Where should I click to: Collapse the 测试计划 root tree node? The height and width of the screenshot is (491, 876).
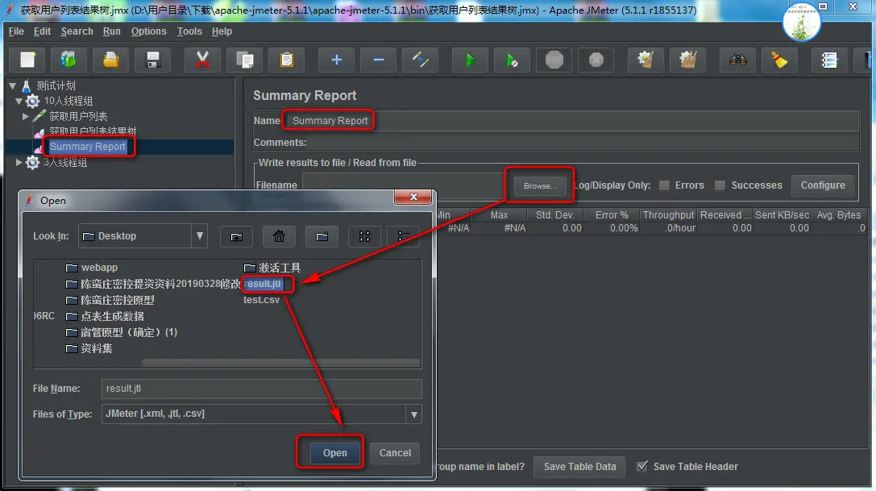tap(12, 86)
